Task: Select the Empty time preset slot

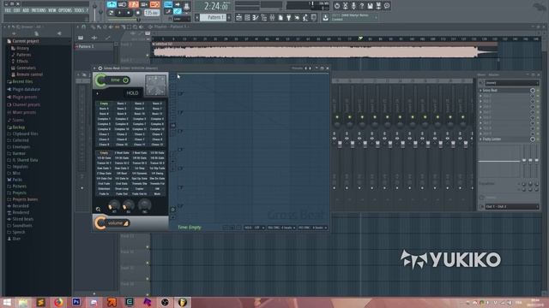Action: click(104, 104)
